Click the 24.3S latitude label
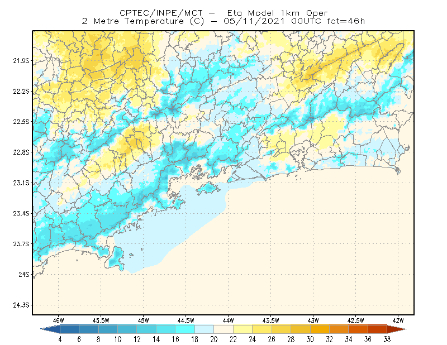 21,305
